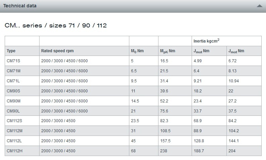Click the 238 peak torque value

pyautogui.click(x=163, y=151)
